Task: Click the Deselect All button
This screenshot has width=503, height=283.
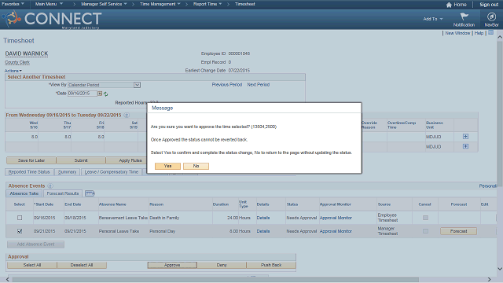Action: tap(82, 265)
